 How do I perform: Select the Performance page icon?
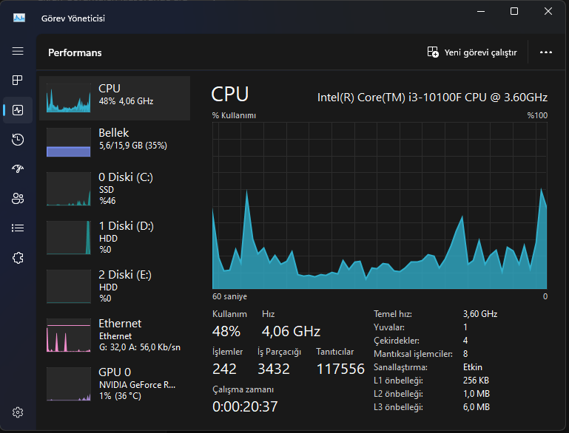18,110
